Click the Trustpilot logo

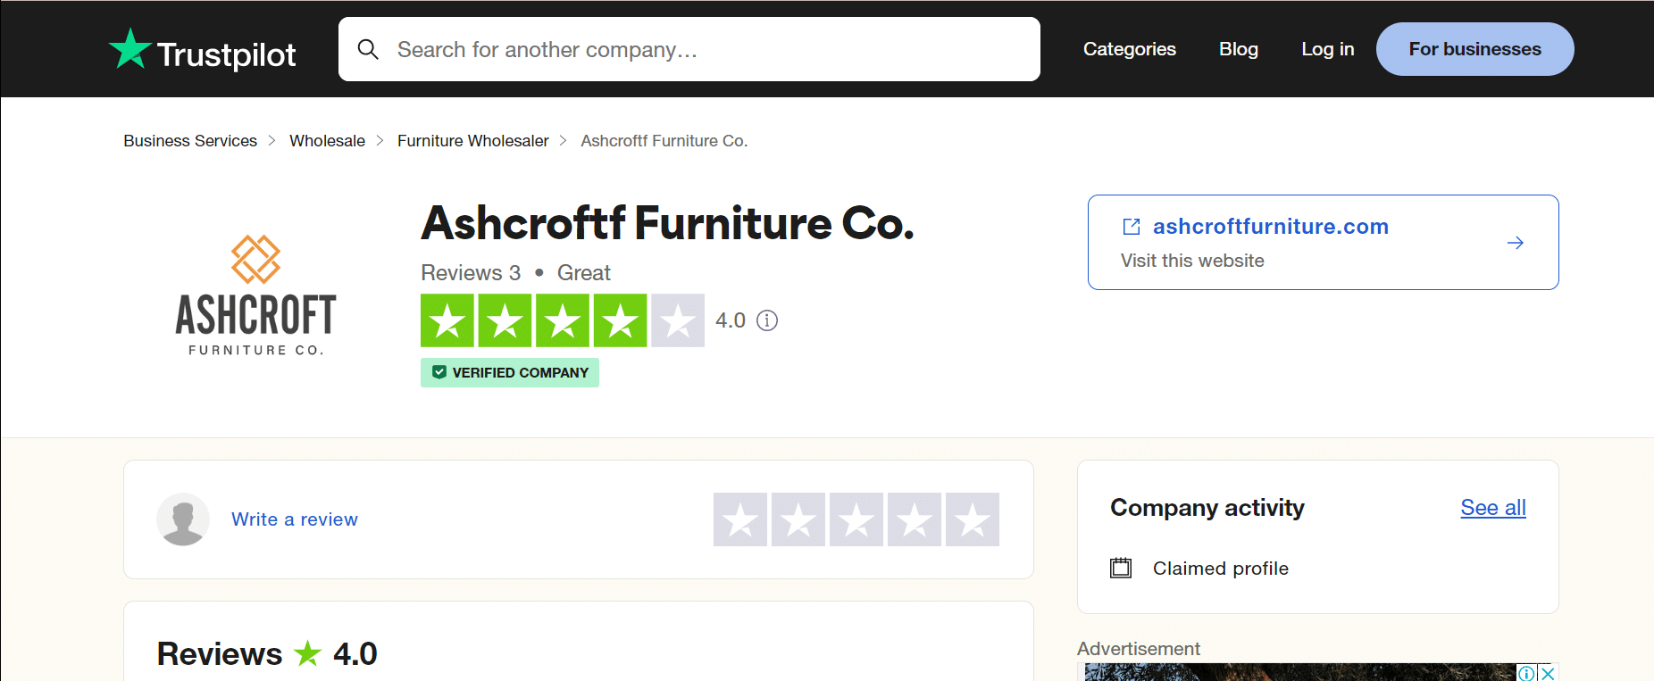(202, 51)
